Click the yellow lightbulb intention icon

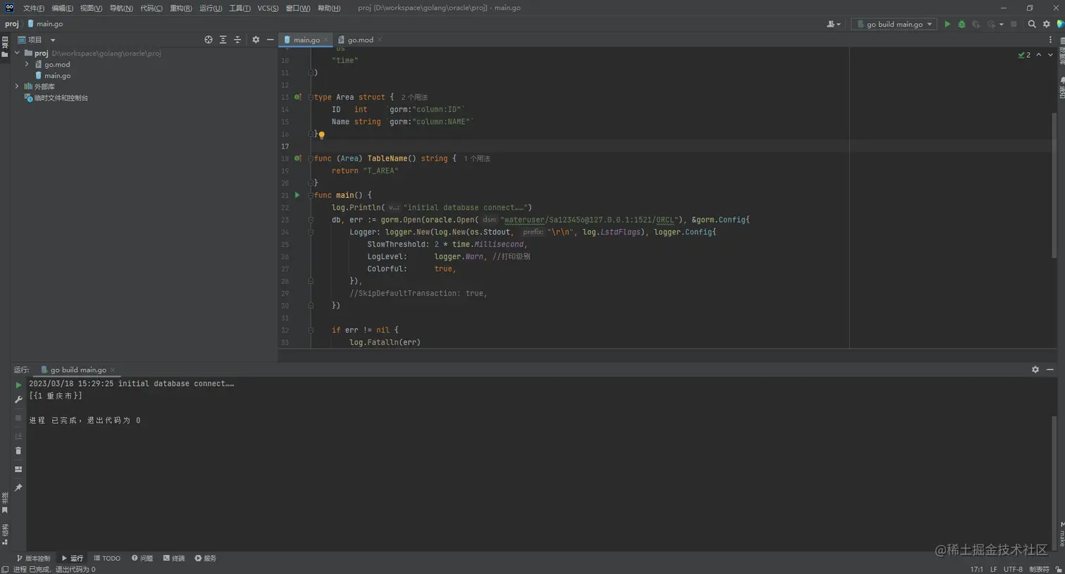point(321,135)
